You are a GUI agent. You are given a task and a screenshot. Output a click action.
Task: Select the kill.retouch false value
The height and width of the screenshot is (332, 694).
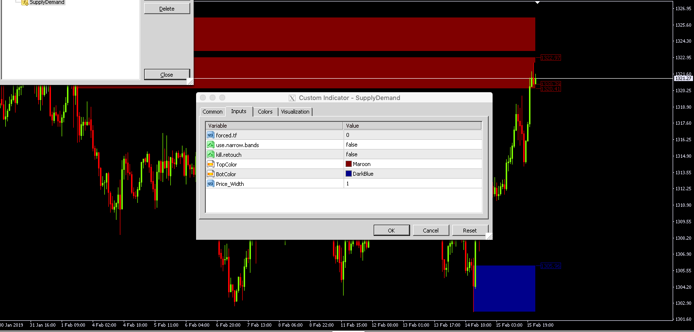(x=413, y=154)
